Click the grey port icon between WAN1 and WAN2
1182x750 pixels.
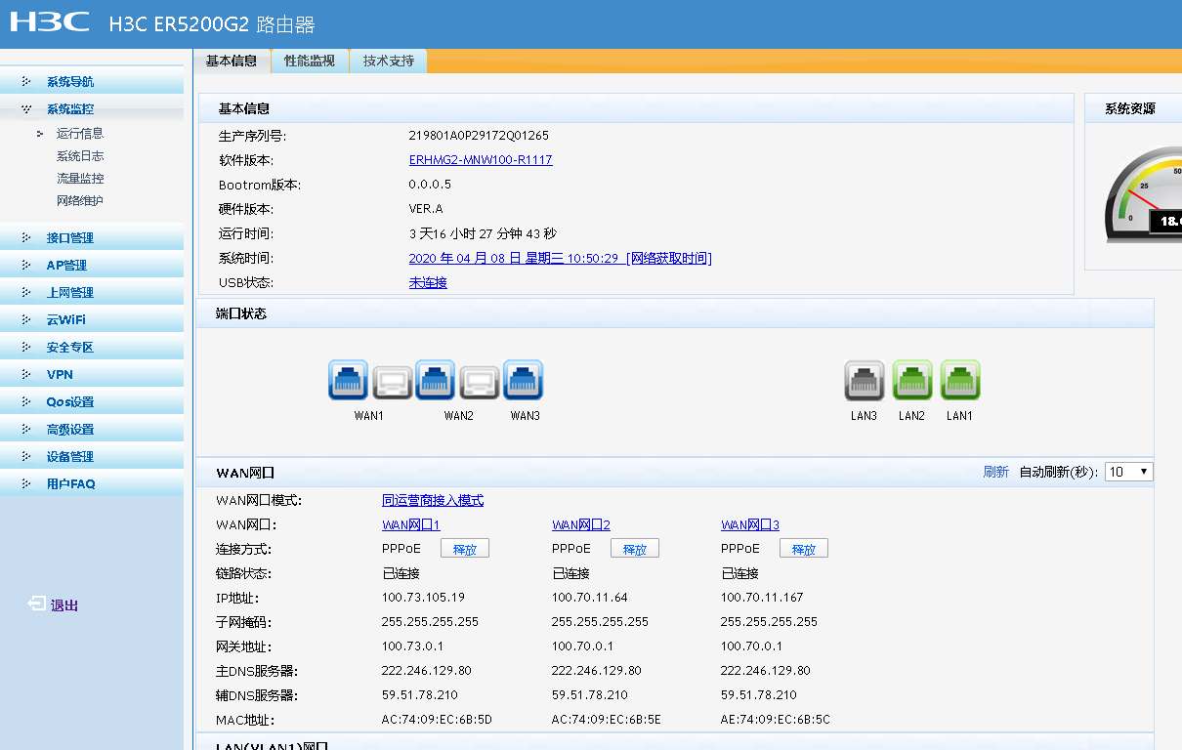point(392,382)
